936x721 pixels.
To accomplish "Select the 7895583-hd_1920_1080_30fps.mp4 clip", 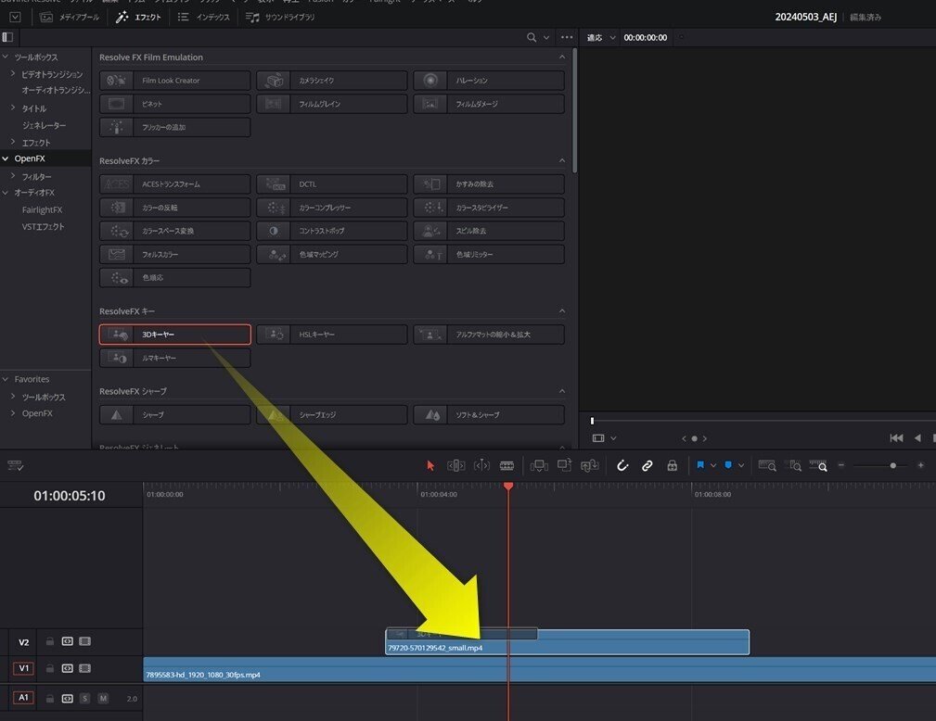I will (540, 670).
